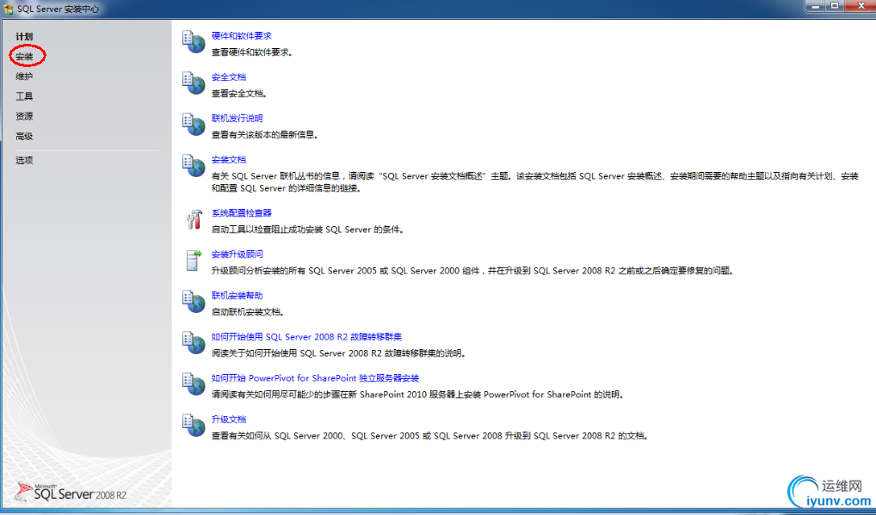
Task: Click the server icon for 安装升级顾问
Action: [x=194, y=260]
